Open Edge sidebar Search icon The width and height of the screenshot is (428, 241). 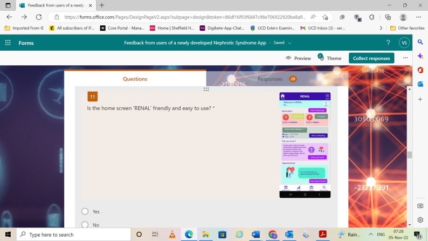pos(420,42)
